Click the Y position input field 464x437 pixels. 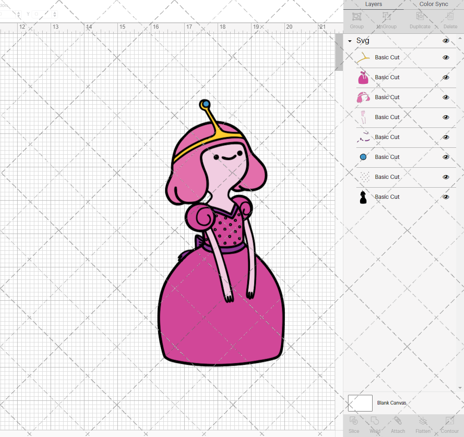tap(42, 14)
